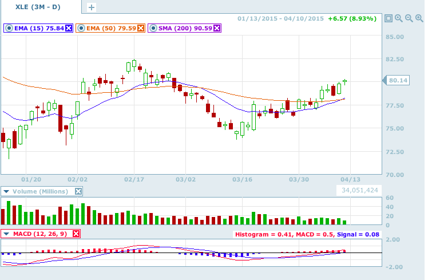428x280 pixels.
Task: Toggle EMA (15) indicator visibility circle
Action: 9,28
